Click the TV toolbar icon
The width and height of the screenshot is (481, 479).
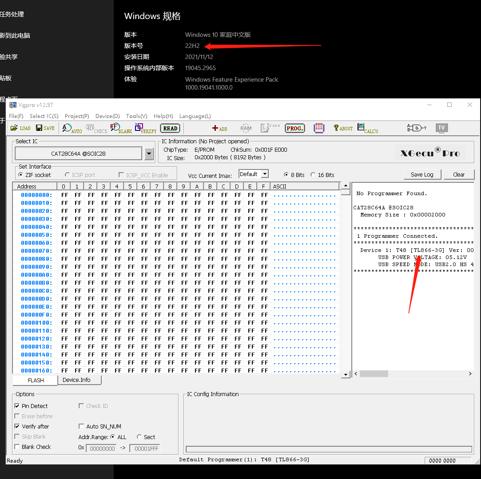tap(441, 128)
